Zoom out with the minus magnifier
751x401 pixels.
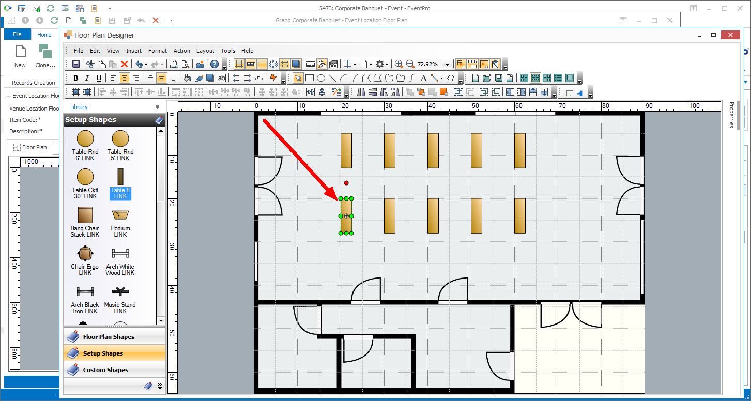click(410, 64)
